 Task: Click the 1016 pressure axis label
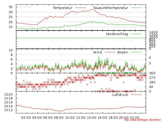pyautogui.click(x=8, y=102)
